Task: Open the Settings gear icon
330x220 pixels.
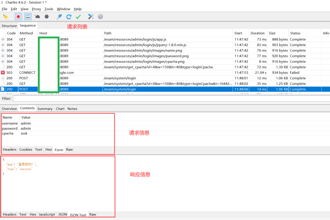Action: pyautogui.click(x=101, y=16)
